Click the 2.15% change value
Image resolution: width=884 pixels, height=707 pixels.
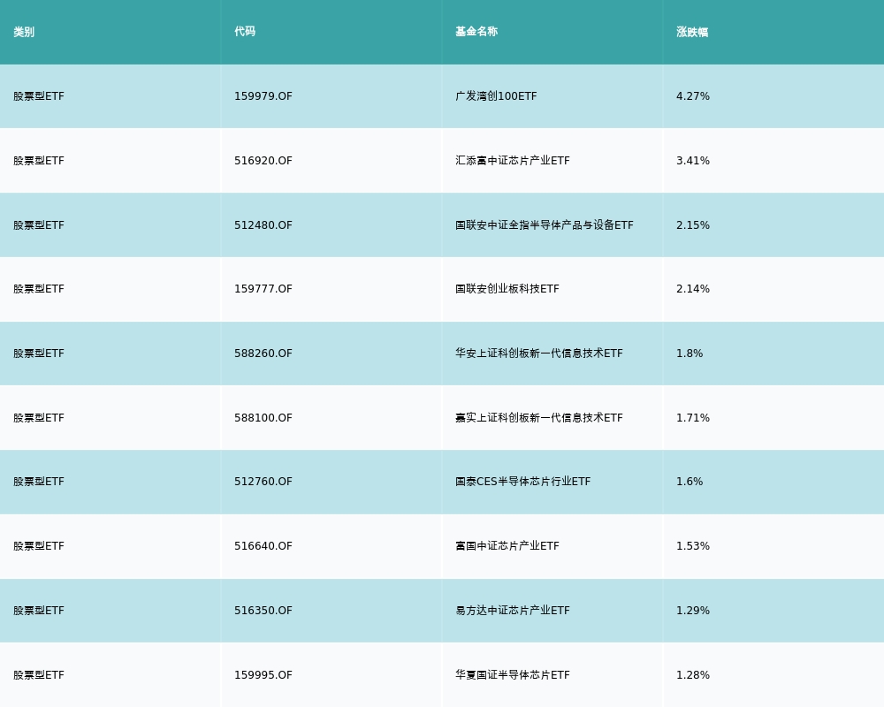click(x=693, y=225)
